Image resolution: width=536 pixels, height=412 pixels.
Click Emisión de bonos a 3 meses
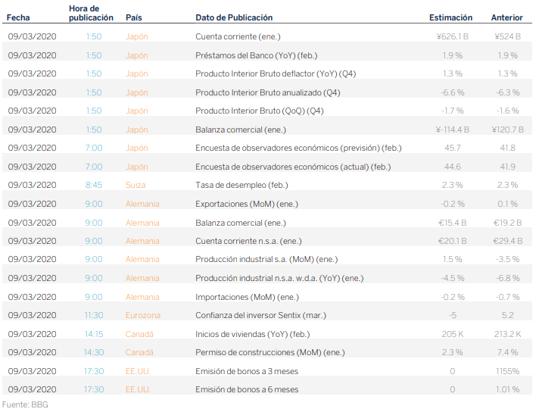coord(247,371)
